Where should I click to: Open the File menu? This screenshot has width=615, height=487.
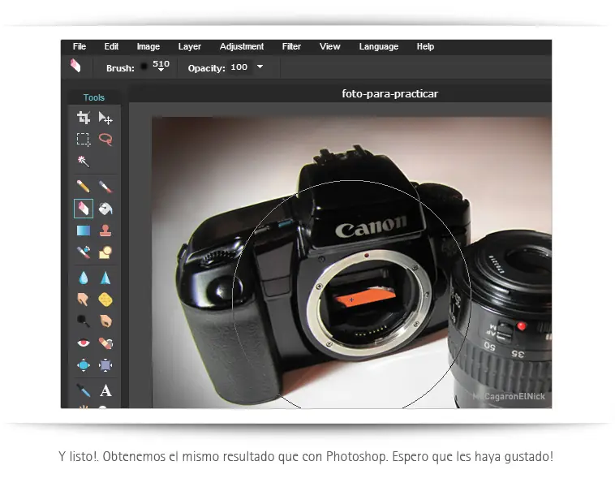80,47
